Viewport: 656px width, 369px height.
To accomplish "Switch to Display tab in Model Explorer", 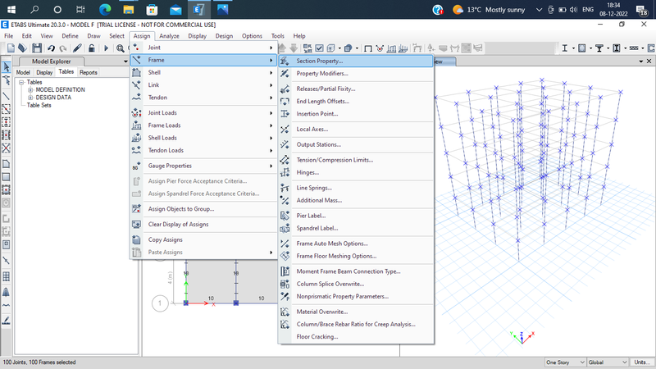I will [44, 72].
